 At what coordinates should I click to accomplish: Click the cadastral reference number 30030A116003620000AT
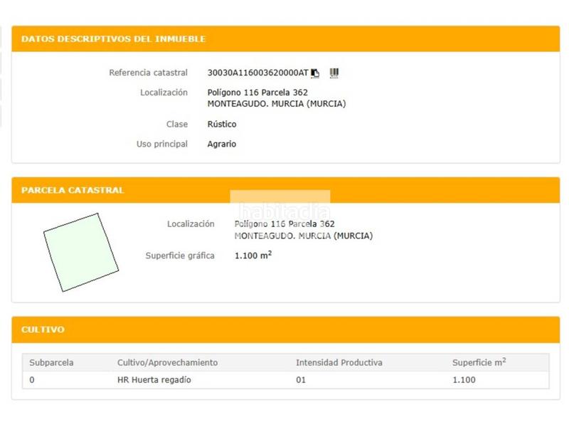pyautogui.click(x=257, y=73)
